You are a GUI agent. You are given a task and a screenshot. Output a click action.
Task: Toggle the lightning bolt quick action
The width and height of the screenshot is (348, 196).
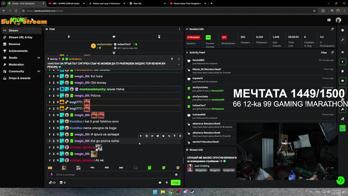343,62
